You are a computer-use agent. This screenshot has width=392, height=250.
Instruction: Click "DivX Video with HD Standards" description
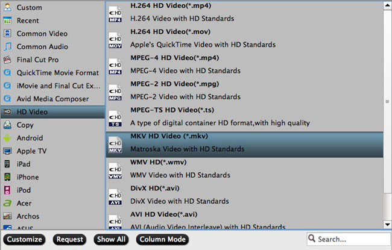pos(180,201)
